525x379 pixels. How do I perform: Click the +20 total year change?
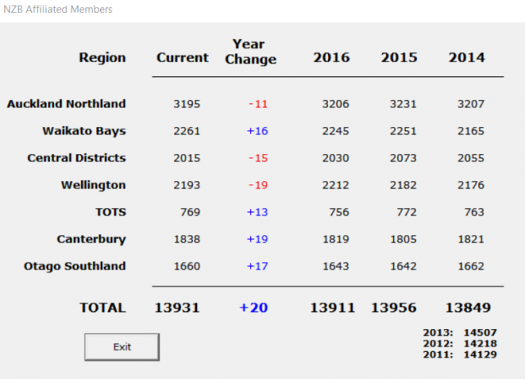253,308
